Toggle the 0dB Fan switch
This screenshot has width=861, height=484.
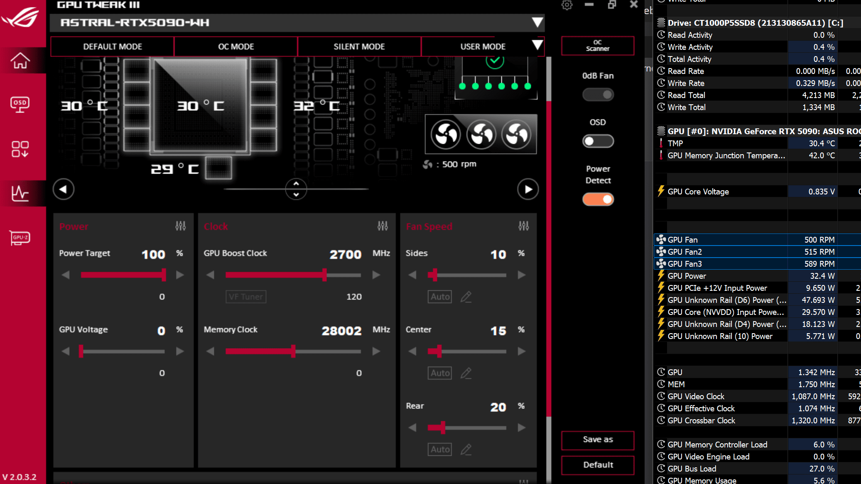pyautogui.click(x=598, y=95)
